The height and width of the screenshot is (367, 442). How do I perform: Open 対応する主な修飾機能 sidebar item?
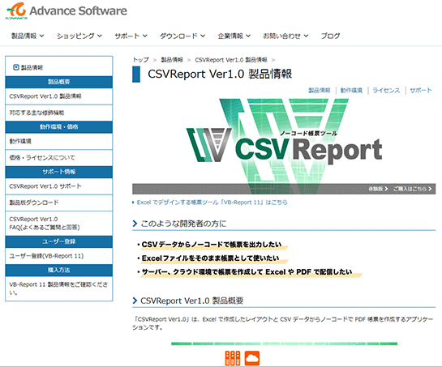(x=59, y=113)
